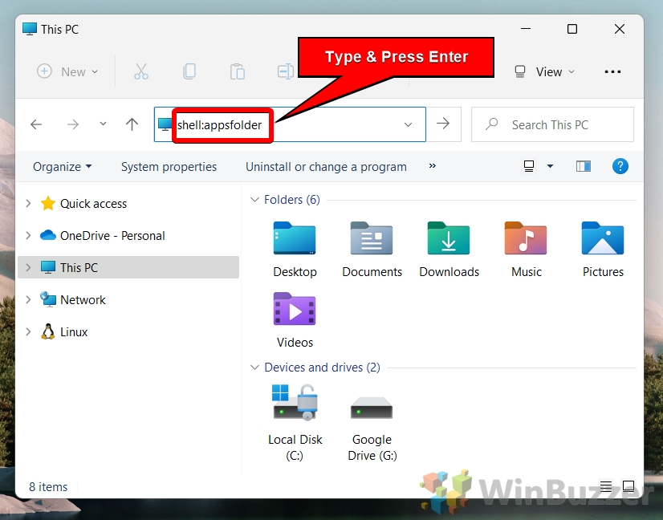Viewport: 663px width, 520px height.
Task: Click the Search This PC box
Action: tap(552, 124)
